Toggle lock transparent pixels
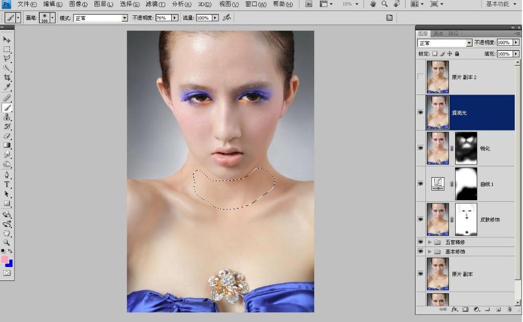Screen dimensions: 523x322 pos(435,53)
